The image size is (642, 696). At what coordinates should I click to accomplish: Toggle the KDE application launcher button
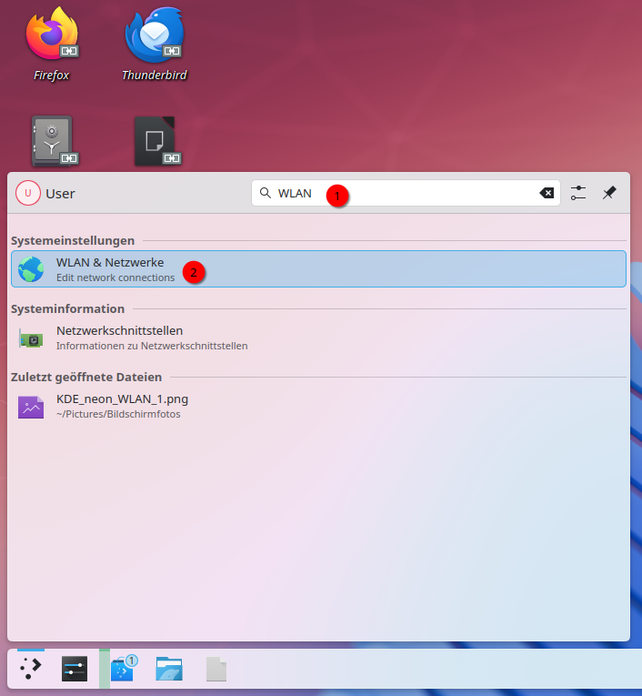tap(31, 670)
